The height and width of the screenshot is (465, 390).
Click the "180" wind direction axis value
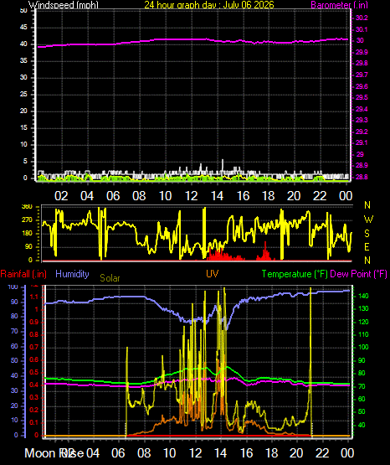(27, 234)
